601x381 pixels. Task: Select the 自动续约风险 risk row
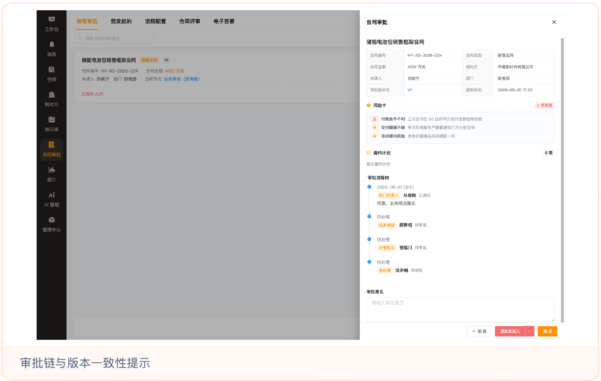[460, 136]
